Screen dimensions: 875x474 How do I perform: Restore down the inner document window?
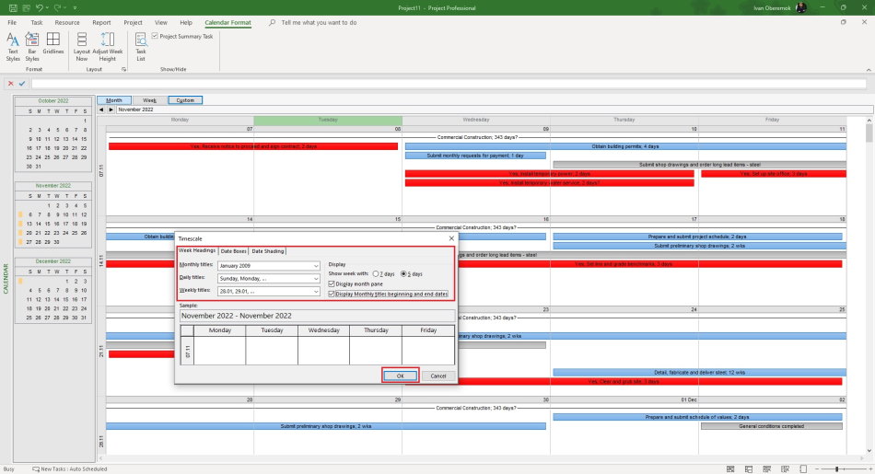click(x=843, y=22)
